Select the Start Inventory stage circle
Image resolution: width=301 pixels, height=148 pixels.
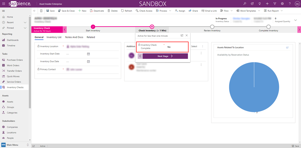93,27
